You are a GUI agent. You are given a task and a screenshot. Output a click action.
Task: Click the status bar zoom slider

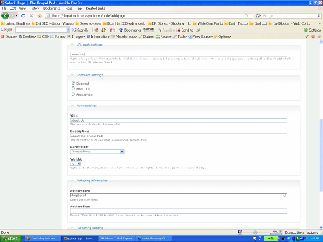(255, 232)
